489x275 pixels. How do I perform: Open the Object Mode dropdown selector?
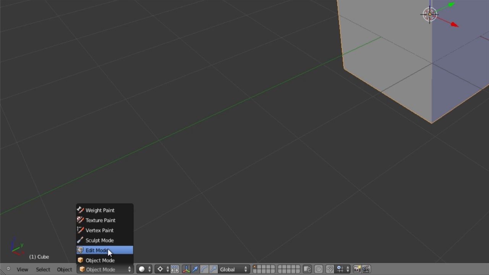[100, 269]
